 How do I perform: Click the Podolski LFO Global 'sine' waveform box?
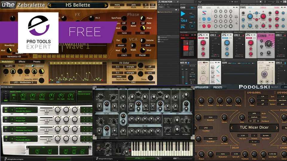coord(262,100)
